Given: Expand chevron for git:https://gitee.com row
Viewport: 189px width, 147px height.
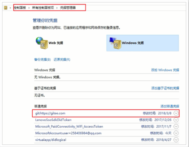Looking at the screenshot, I should point(176,113).
